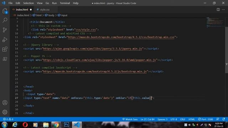Click the VS Code taskbar icon
Screen dimensions: 228x128
tap(77, 125)
